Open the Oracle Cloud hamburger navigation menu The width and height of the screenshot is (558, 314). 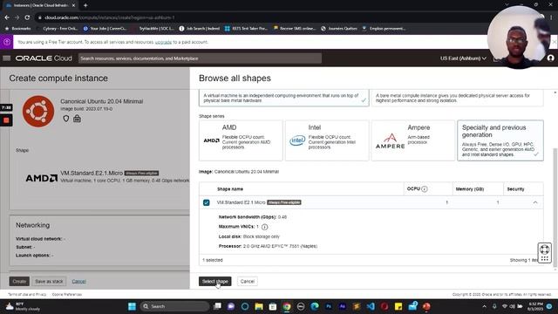(6, 58)
